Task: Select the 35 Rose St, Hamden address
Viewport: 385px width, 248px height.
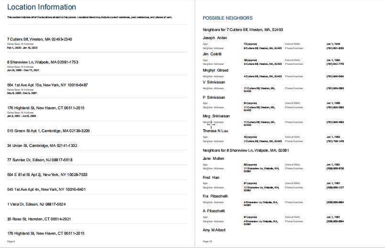Action: click(x=39, y=219)
